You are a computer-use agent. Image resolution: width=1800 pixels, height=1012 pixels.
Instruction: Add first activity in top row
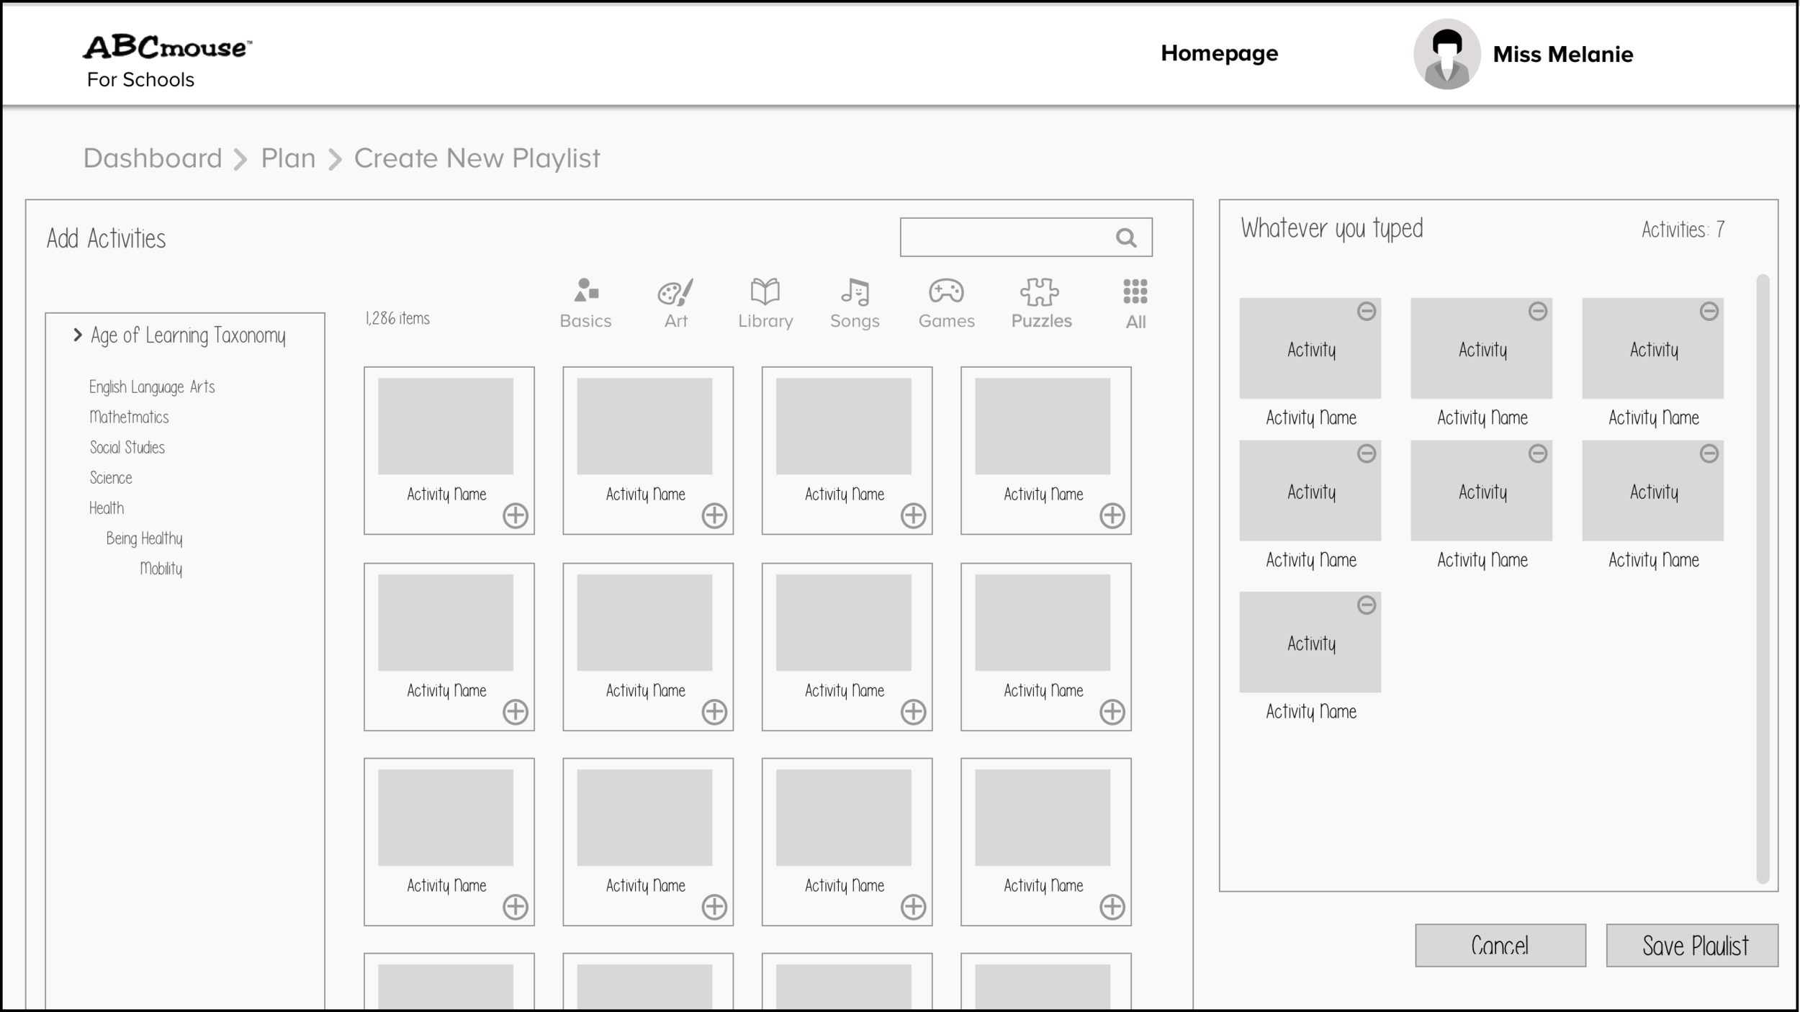point(516,515)
